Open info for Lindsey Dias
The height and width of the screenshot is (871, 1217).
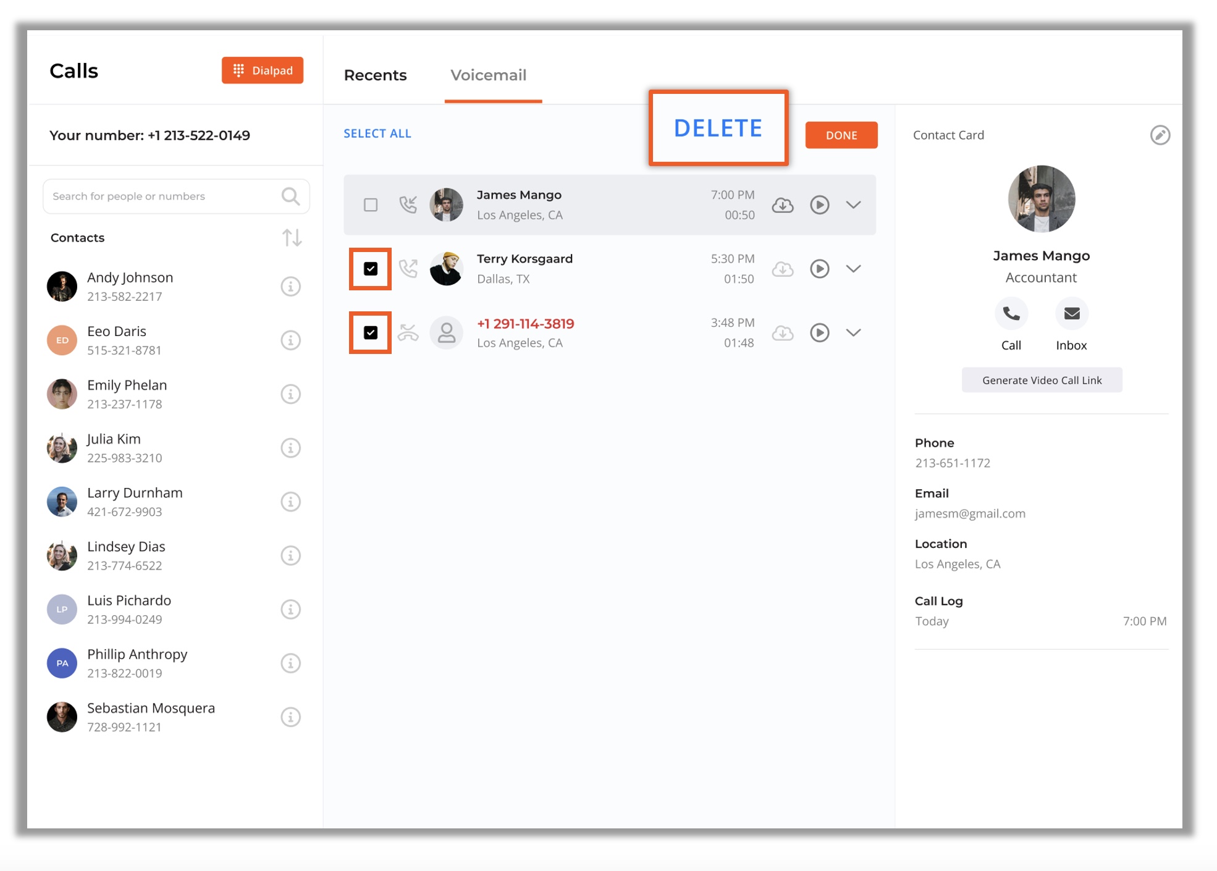click(x=290, y=555)
